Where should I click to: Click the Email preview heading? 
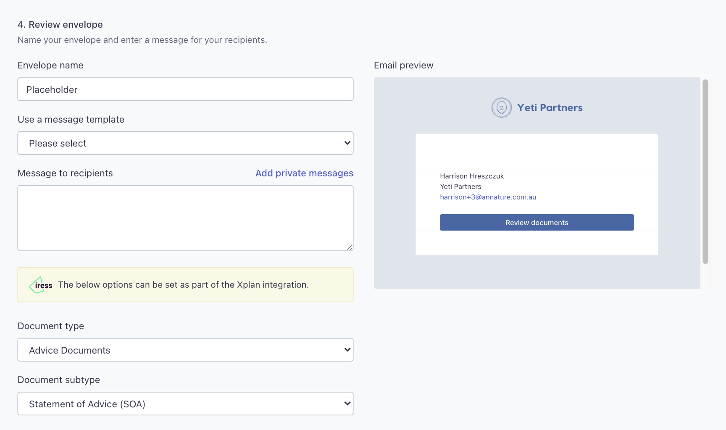point(403,65)
